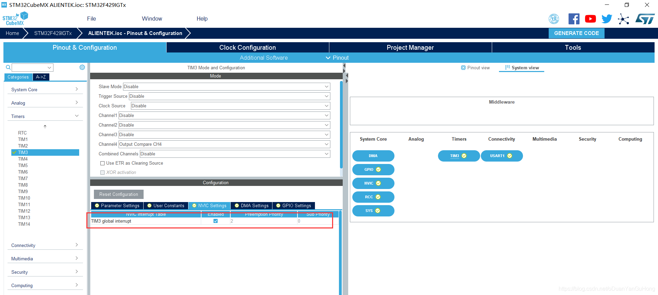
Task: Switch to Tools tab
Action: [x=573, y=47]
